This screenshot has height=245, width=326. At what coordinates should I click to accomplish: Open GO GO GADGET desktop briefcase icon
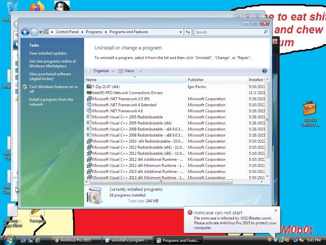coord(309,114)
